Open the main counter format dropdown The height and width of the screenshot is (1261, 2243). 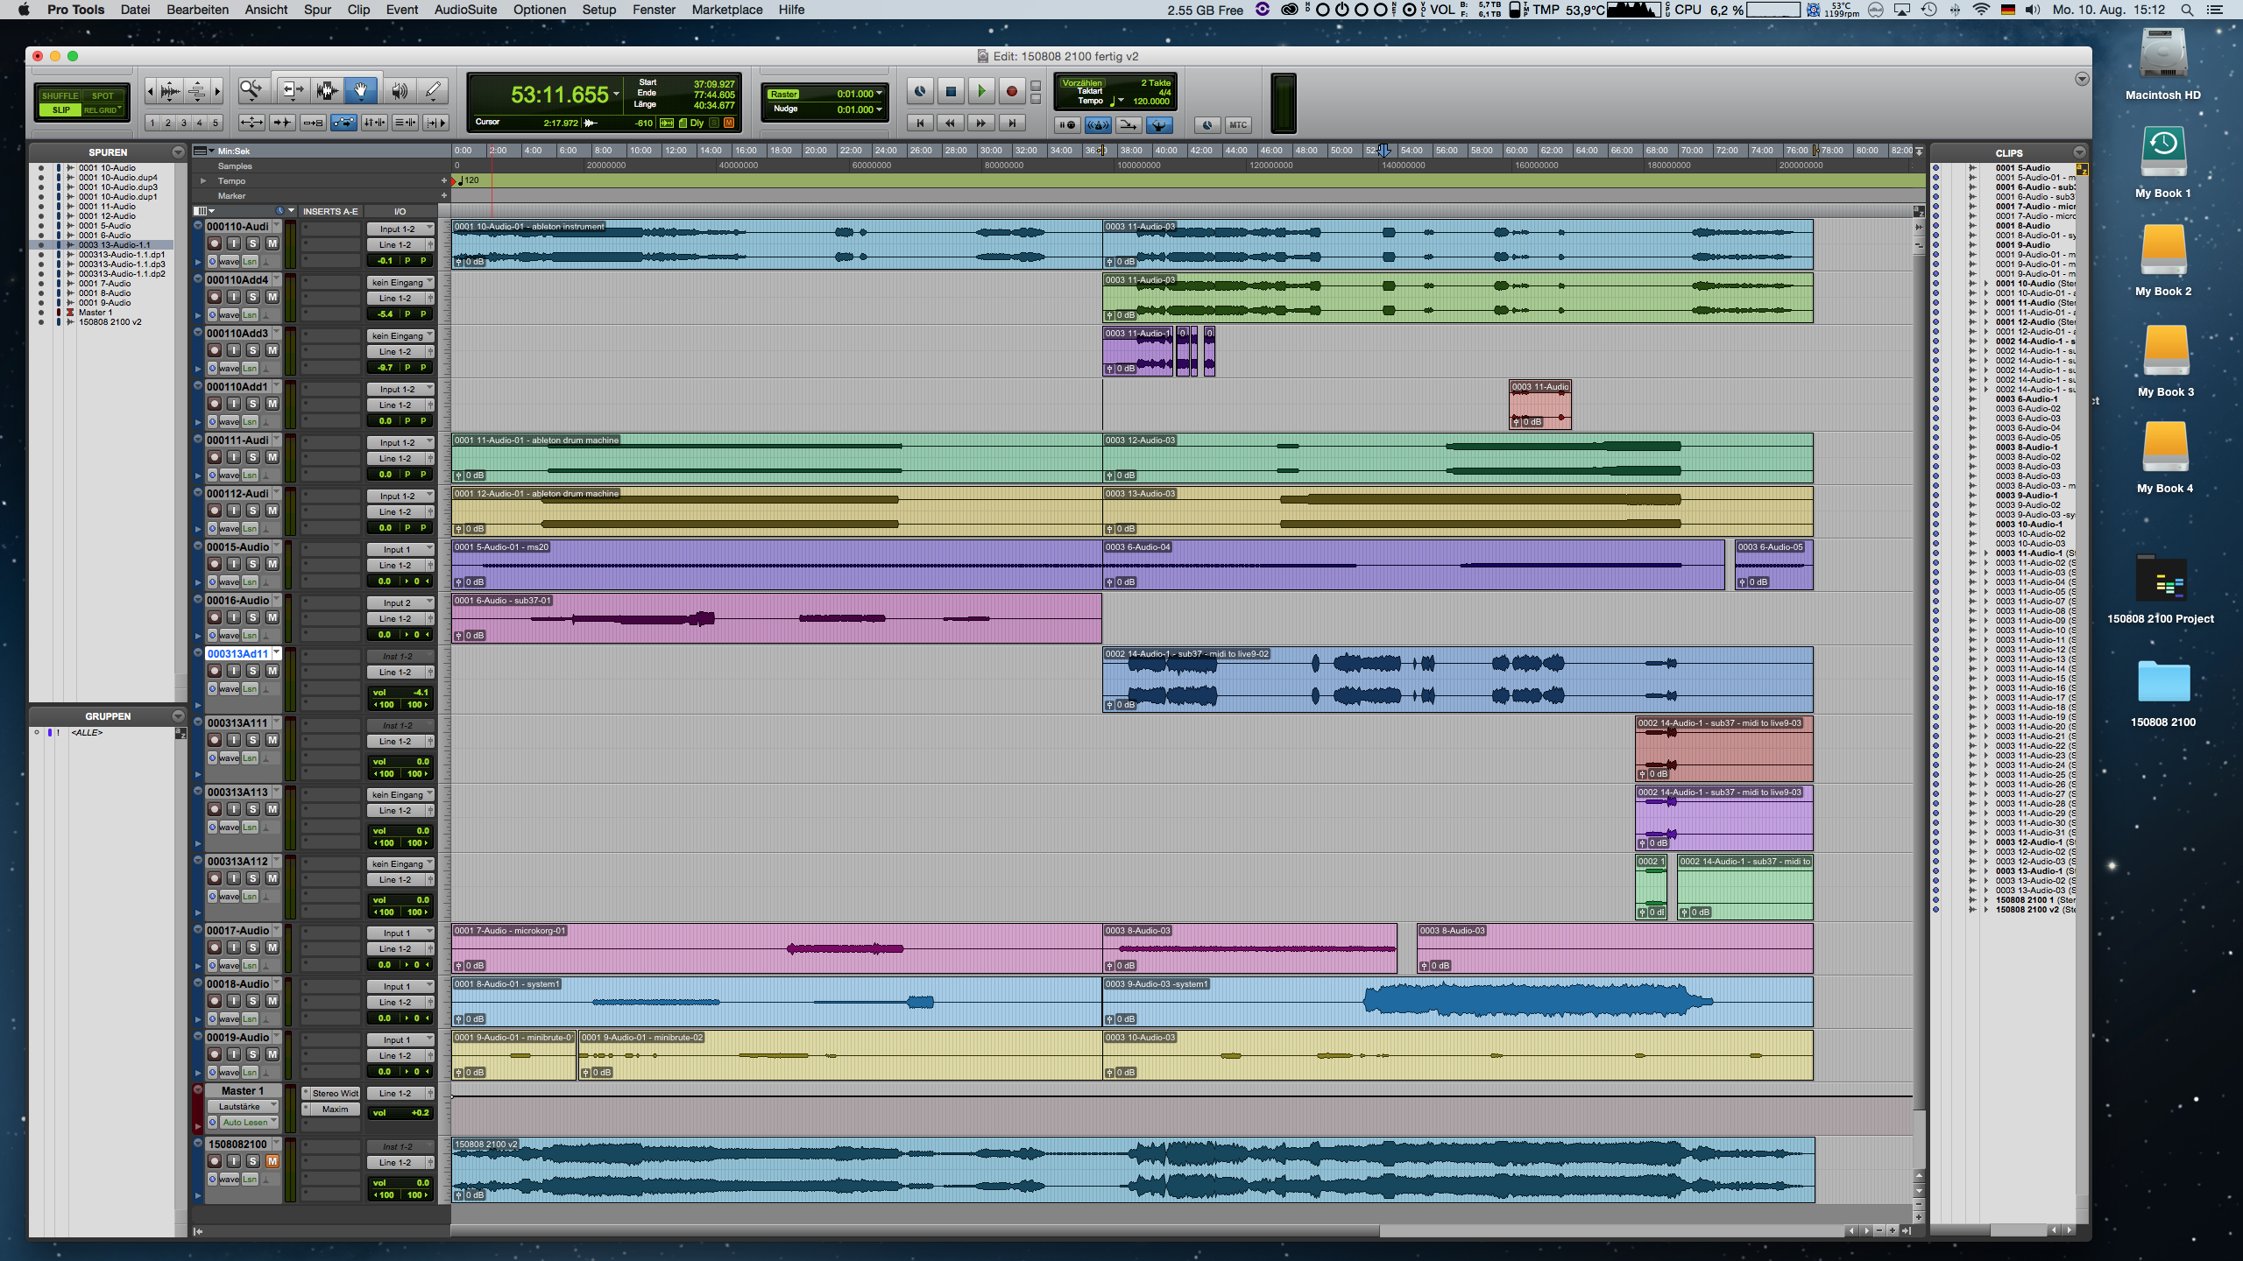pyautogui.click(x=616, y=94)
